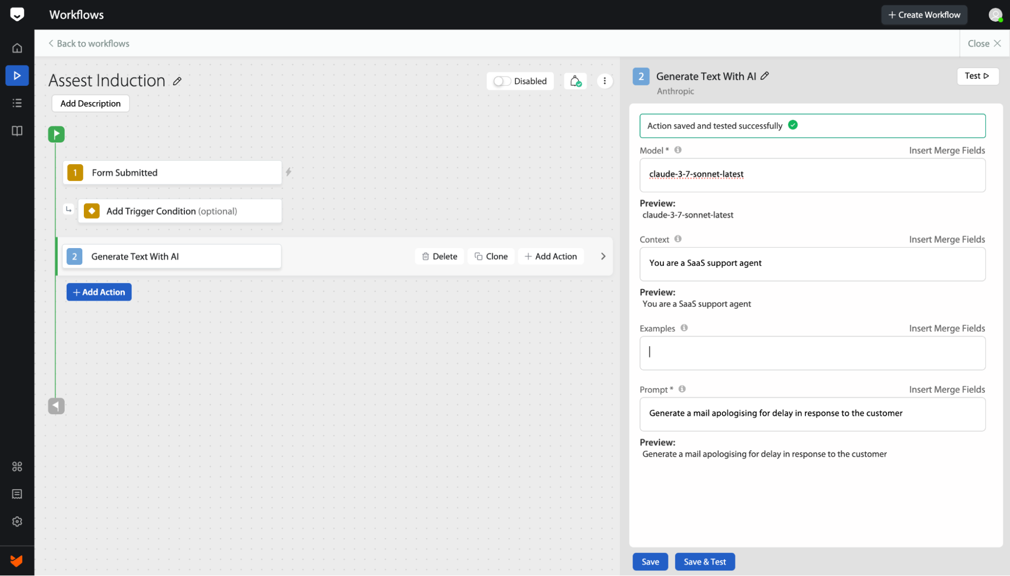Viewport: 1010px width, 576px height.
Task: Click the info icon next to Prompt
Action: (x=682, y=389)
